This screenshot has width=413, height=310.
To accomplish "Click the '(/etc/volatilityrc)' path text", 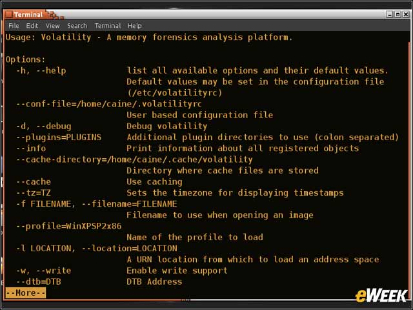I will coord(174,93).
